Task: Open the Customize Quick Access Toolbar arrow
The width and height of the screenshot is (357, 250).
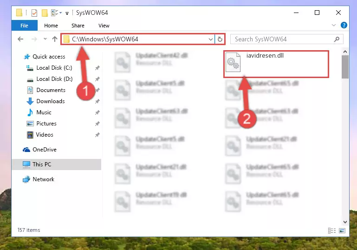Action: coord(67,13)
